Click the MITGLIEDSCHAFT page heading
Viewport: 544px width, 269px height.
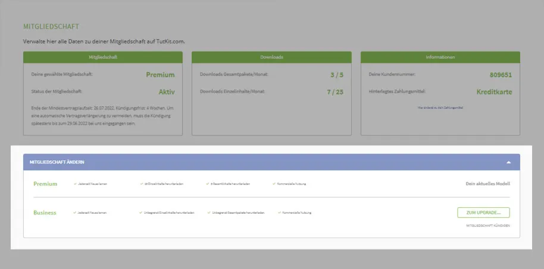coord(51,26)
